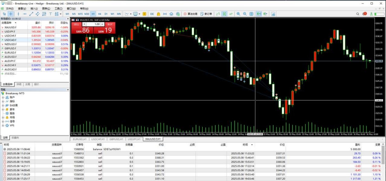Select the trendline drawing tool
386x181 pixels.
click(x=31, y=14)
